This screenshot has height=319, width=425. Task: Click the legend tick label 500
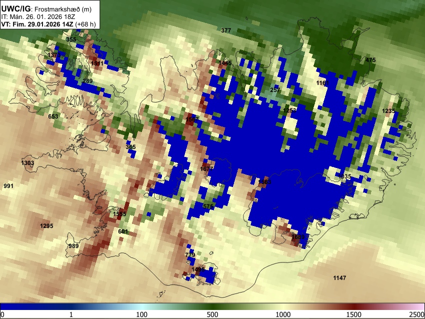(212, 314)
